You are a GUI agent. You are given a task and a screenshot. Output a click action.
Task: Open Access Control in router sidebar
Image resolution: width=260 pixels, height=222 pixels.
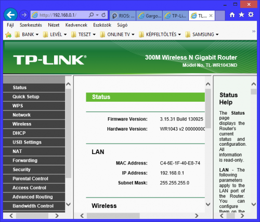click(34, 188)
